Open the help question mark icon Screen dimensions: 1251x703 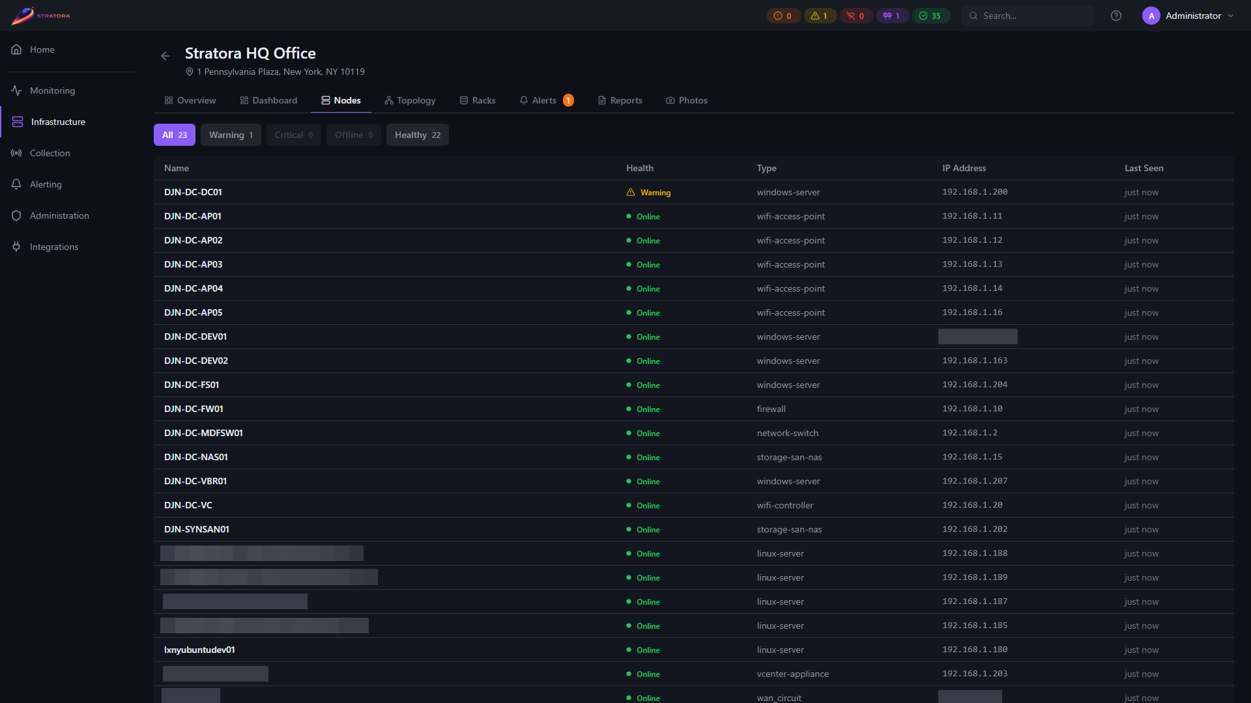pos(1116,16)
